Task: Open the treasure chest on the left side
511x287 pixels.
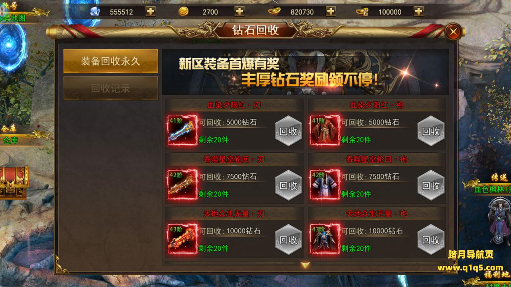Action: 14,183
